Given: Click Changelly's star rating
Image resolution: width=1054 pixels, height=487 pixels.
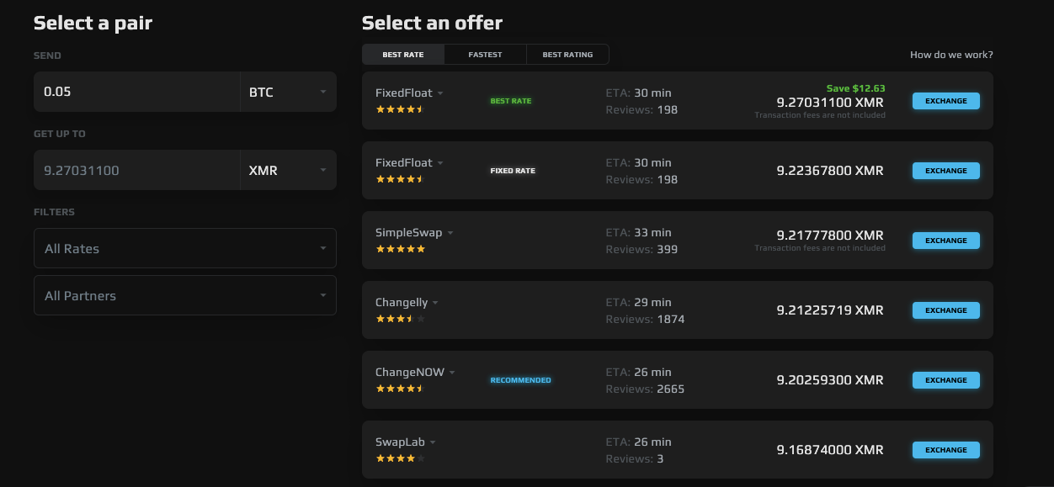Looking at the screenshot, I should 401,319.
